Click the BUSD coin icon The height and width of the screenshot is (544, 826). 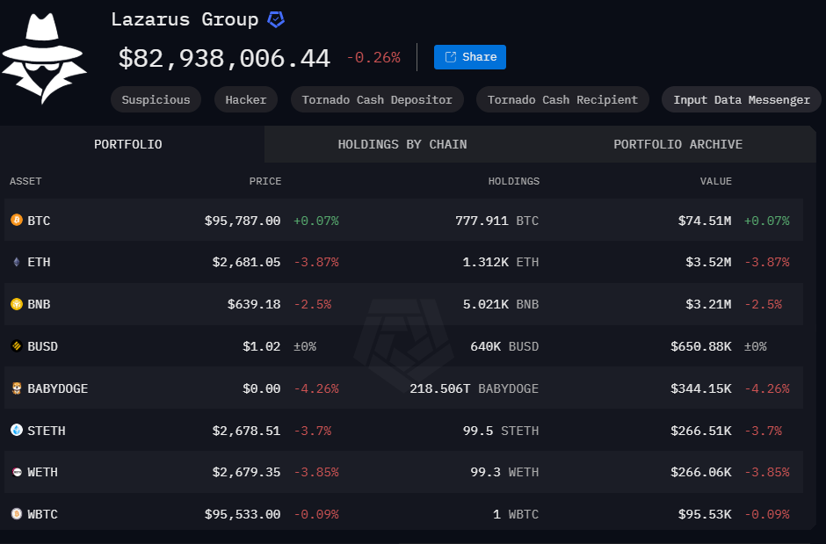(x=16, y=346)
